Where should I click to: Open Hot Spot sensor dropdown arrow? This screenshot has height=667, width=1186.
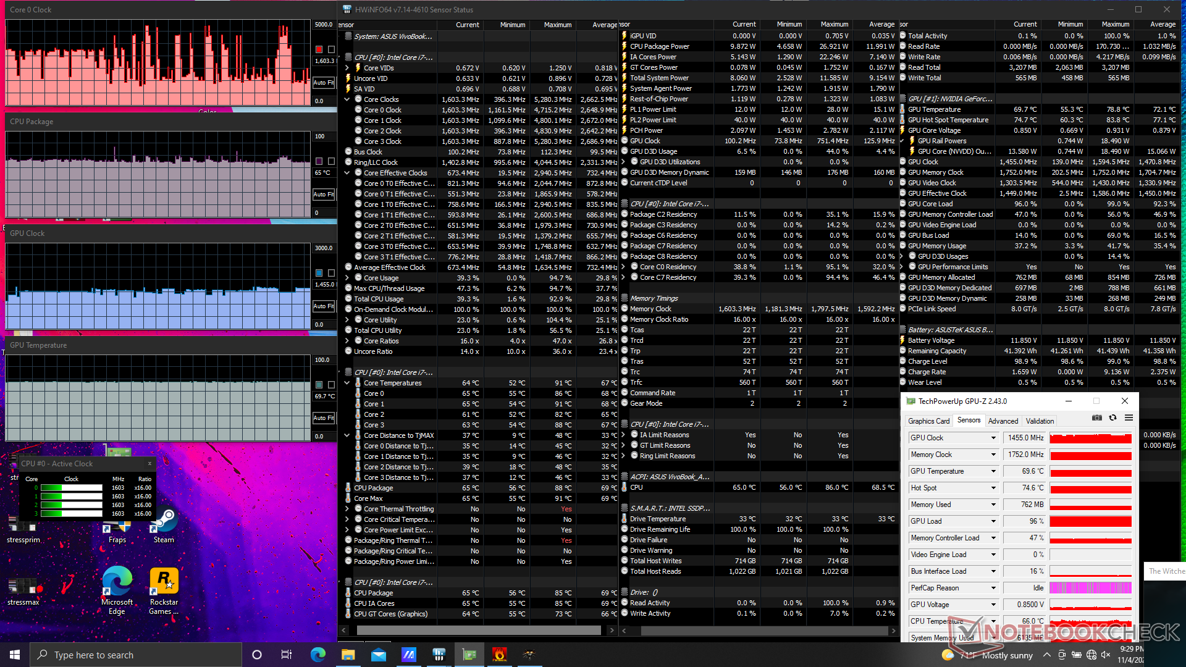(x=993, y=488)
